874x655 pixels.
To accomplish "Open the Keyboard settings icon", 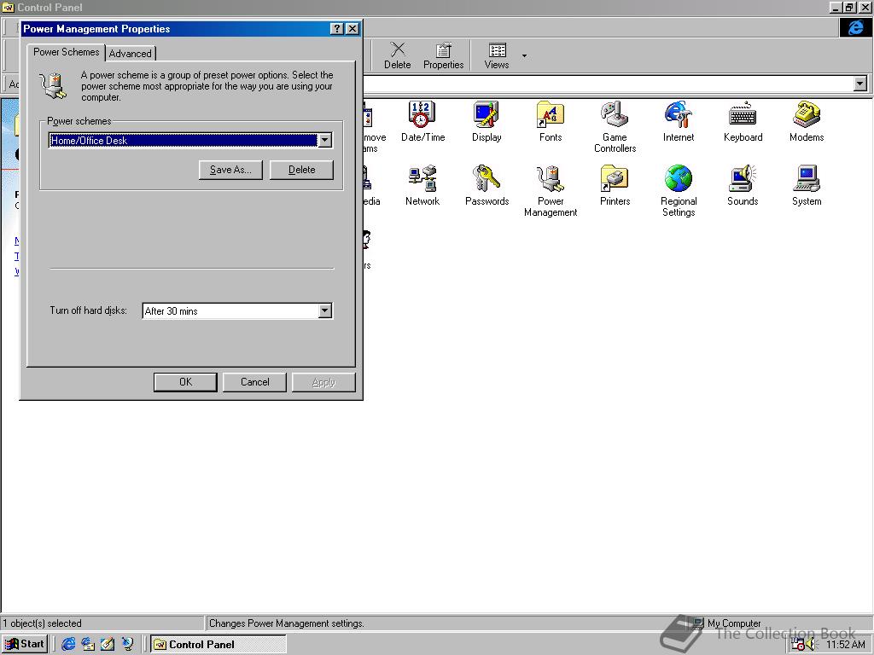I will pyautogui.click(x=743, y=121).
